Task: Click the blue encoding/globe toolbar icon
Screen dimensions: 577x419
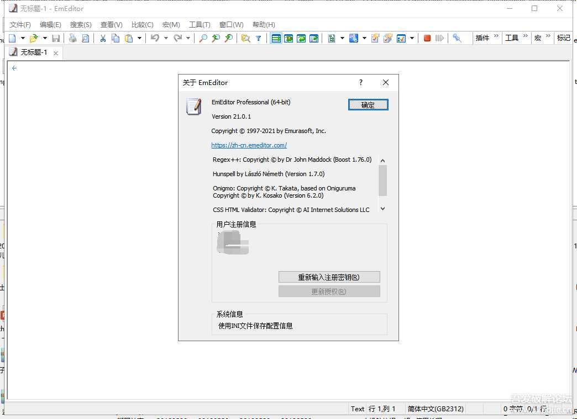Action: pos(354,38)
